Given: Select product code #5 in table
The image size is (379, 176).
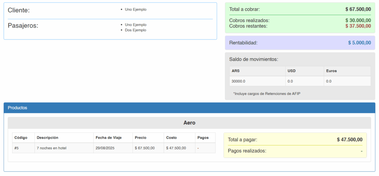Looking at the screenshot, I should coord(17,148).
